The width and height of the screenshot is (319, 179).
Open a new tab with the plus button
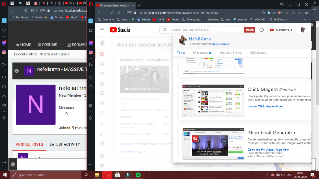pos(139,5)
